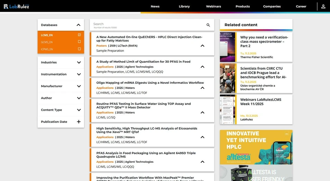Screen dimensions: 330x181
Task: Click Applications tag on Eicosanoids result
Action: point(105,137)
